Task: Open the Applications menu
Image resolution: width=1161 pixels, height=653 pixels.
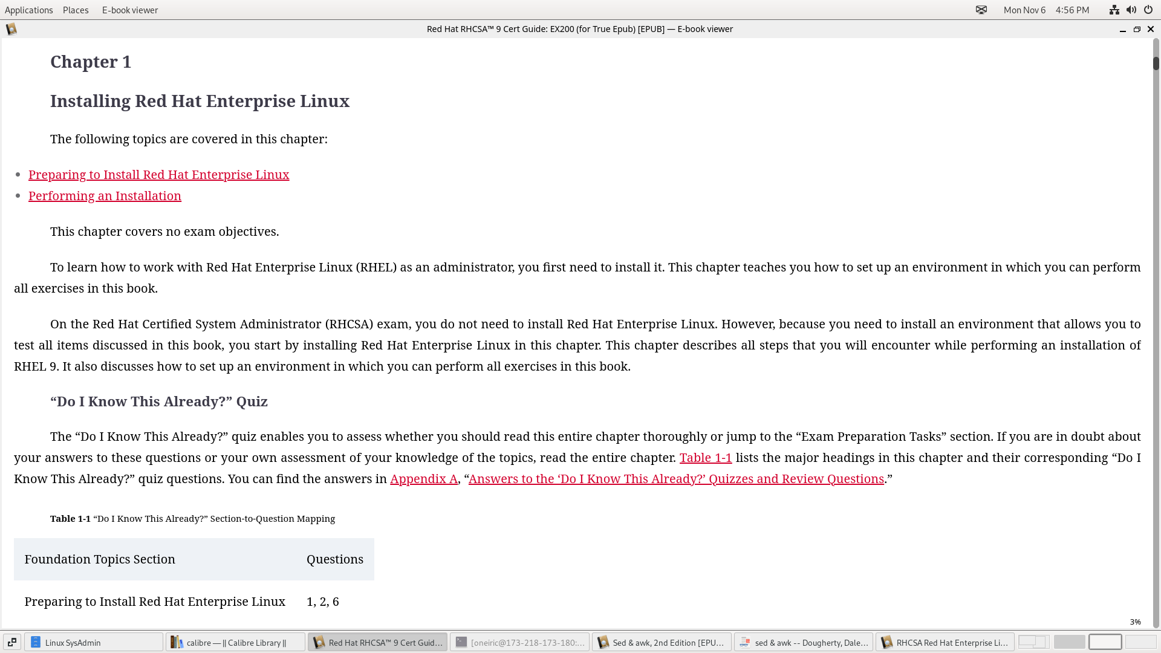Action: click(x=28, y=10)
